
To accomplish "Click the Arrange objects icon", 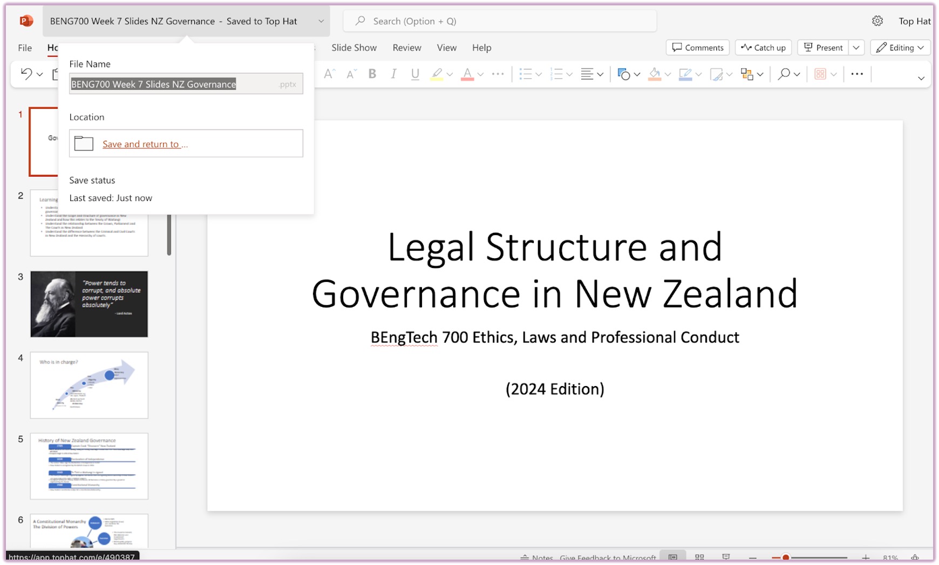I will coord(747,74).
